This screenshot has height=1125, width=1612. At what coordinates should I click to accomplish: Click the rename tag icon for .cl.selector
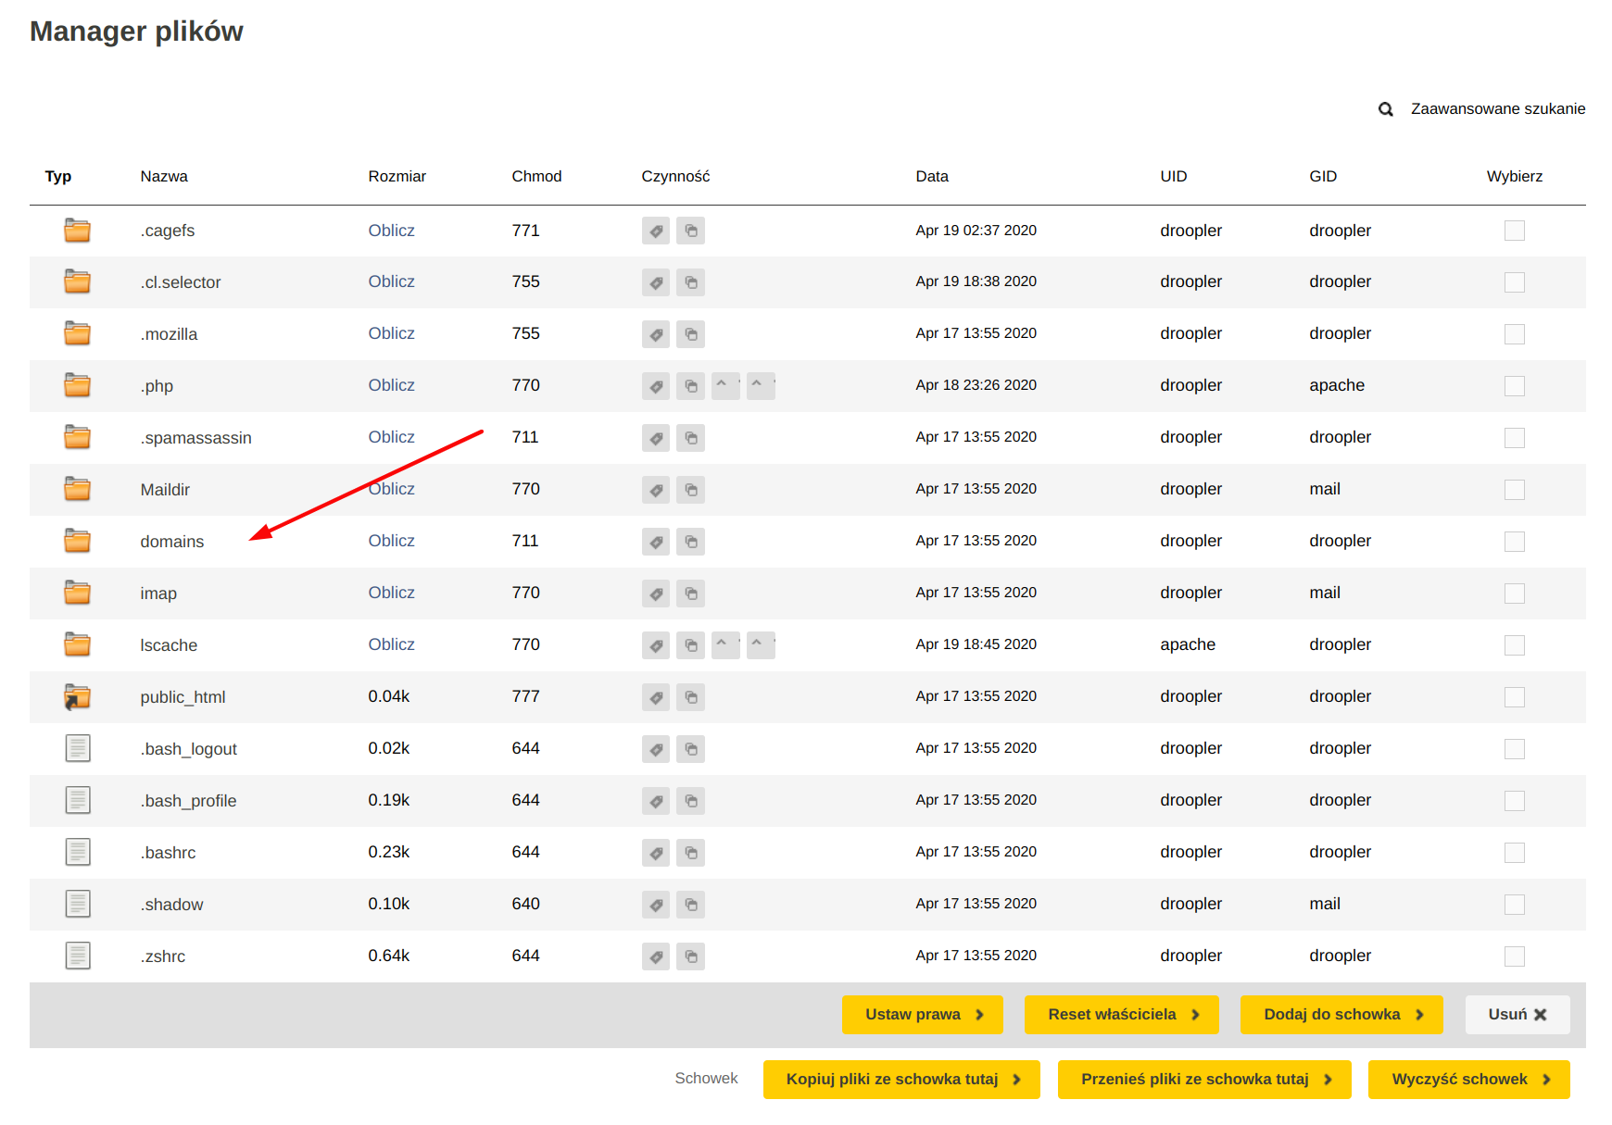tap(656, 282)
